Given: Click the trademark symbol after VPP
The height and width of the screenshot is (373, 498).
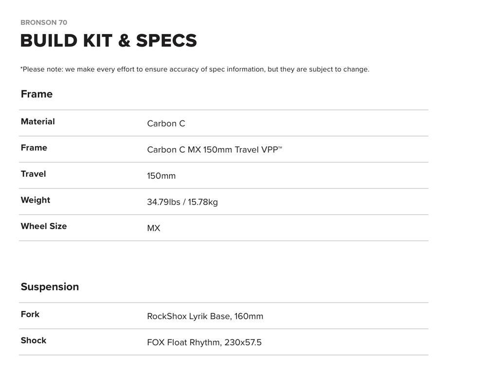Looking at the screenshot, I should (280, 147).
